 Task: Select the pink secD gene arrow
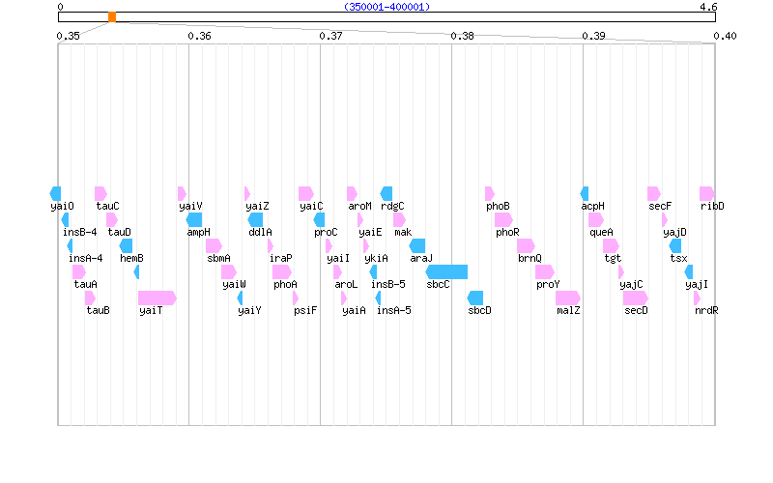coord(635,298)
